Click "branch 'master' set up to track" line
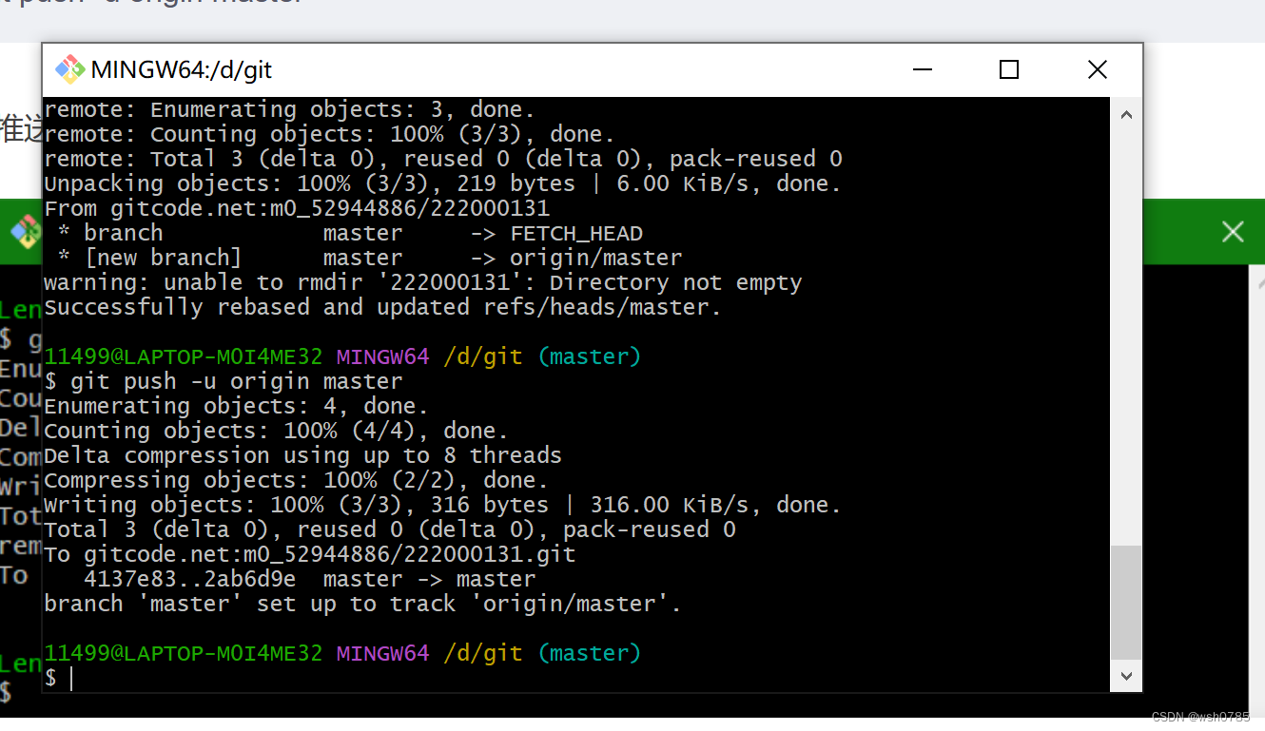 (x=363, y=604)
